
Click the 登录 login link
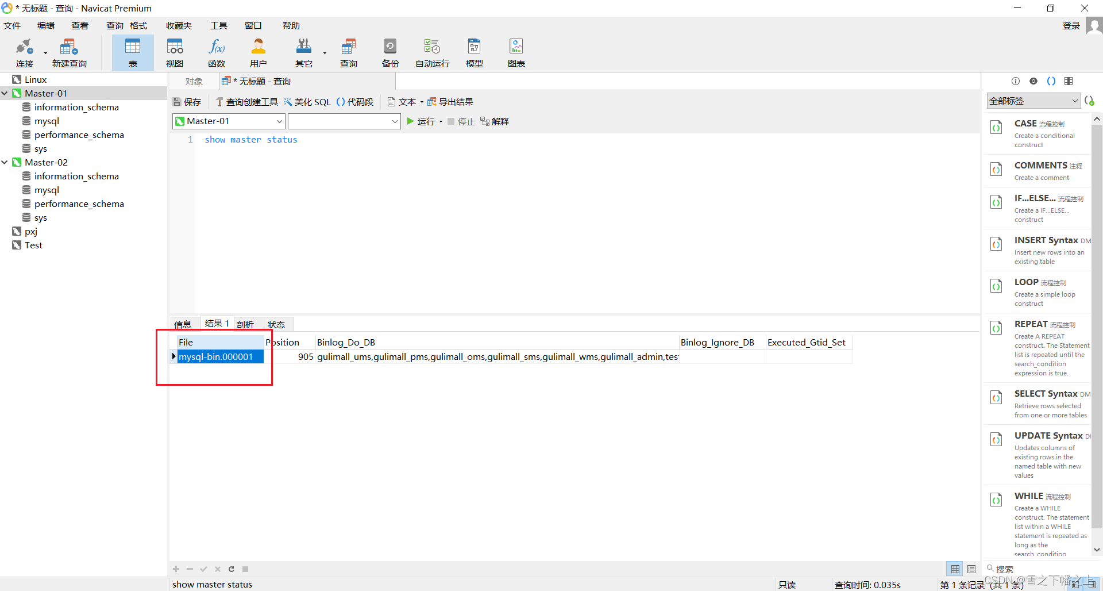point(1071,26)
